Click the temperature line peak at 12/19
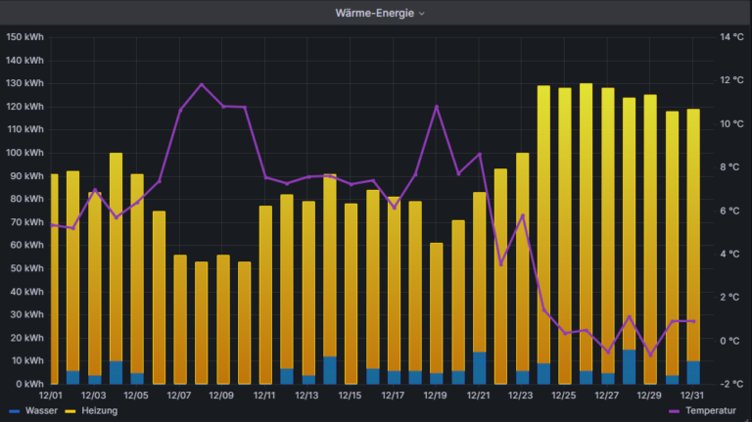Viewport: 752px width, 422px height. [437, 106]
